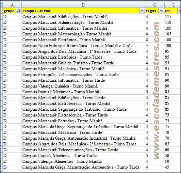Viewport: 181px width, 173px height.
Task: Select cell 'Campus Maracanã: Eletrotécnica - Turno Tarde'
Action: pyautogui.click(x=83, y=115)
